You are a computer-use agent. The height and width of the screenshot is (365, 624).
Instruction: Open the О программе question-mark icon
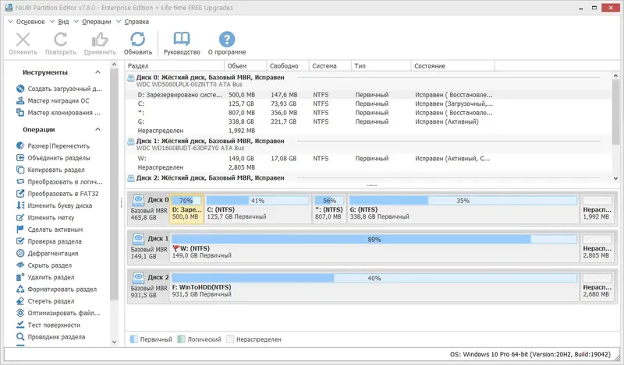(x=227, y=40)
